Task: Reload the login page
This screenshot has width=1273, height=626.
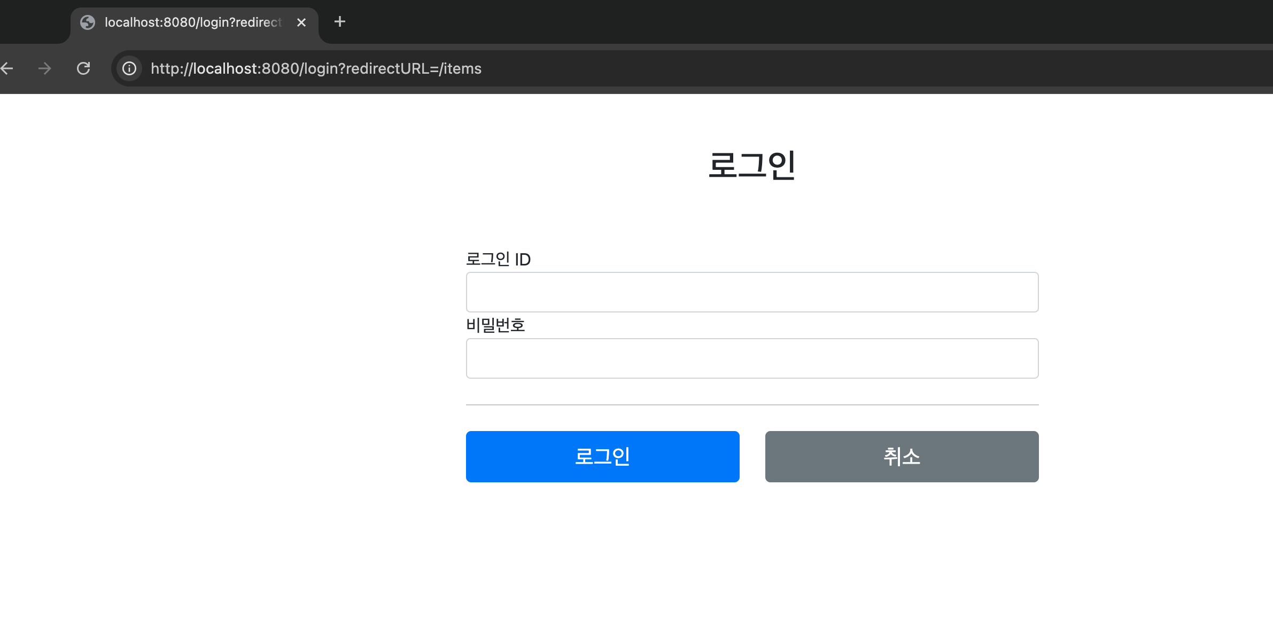Action: point(83,68)
